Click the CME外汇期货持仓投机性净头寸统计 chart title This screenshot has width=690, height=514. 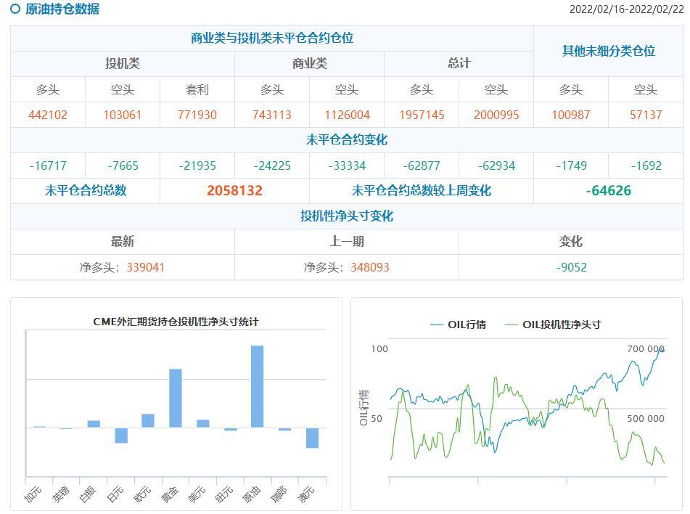176,322
